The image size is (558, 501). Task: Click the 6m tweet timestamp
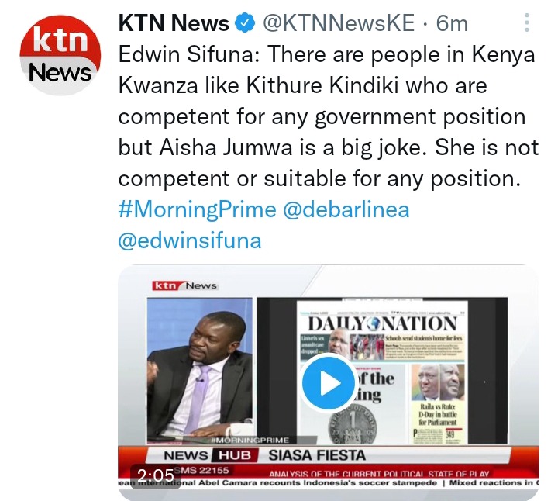[x=452, y=23]
